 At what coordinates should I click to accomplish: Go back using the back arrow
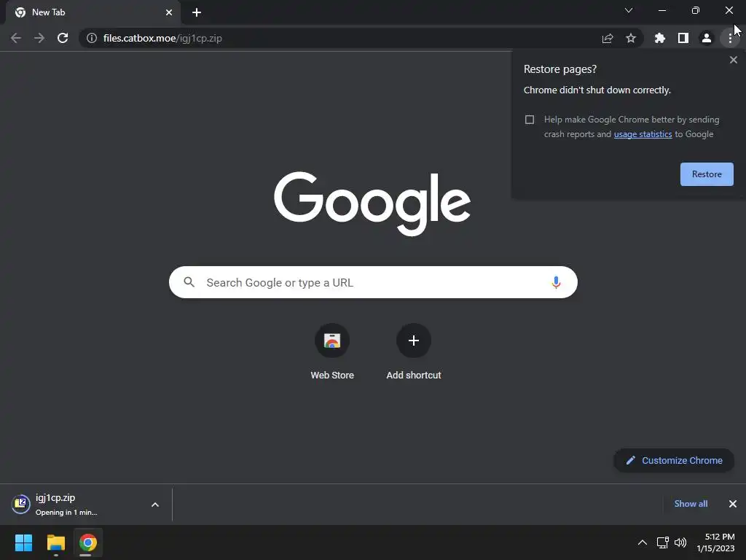pos(16,38)
